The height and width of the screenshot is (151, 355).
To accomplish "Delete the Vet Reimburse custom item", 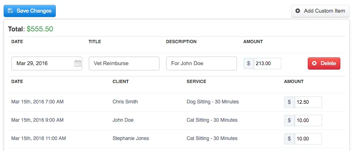I will click(324, 63).
